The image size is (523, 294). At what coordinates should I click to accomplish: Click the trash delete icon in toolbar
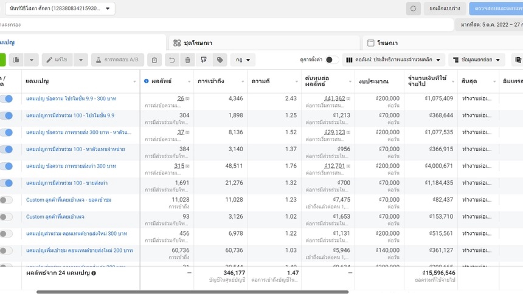pos(187,60)
